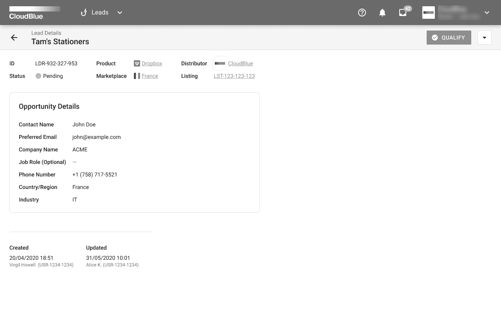The image size is (501, 313).
Task: Open the Leads menu label
Action: (100, 13)
